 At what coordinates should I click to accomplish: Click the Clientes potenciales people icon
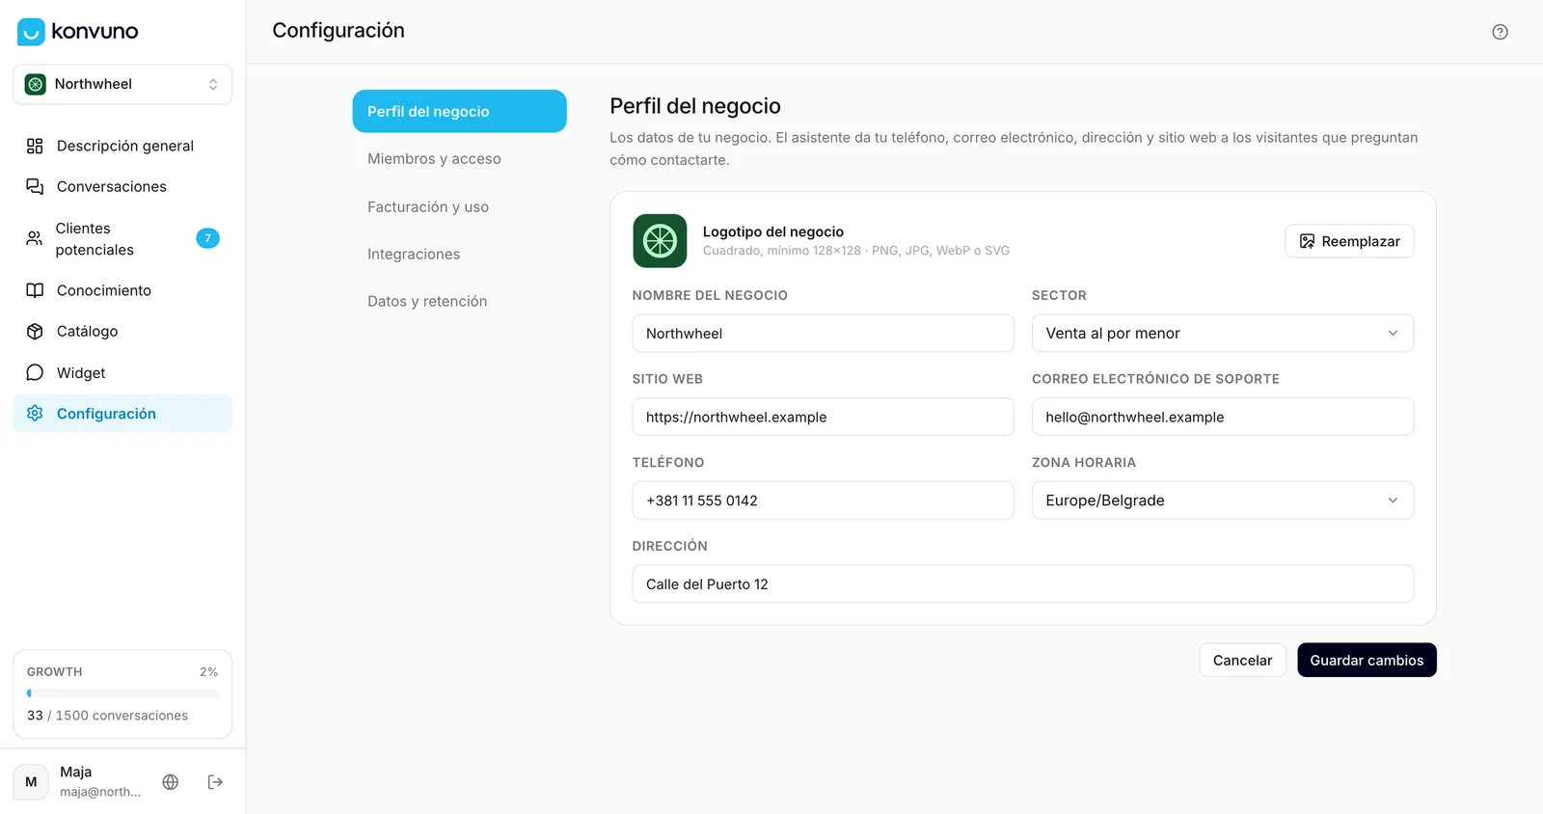click(35, 238)
